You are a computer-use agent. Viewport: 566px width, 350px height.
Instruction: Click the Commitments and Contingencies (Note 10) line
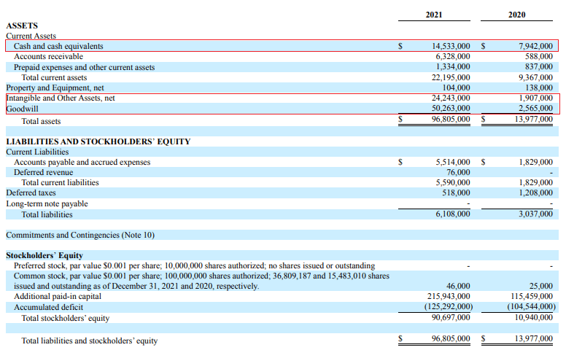pos(80,236)
